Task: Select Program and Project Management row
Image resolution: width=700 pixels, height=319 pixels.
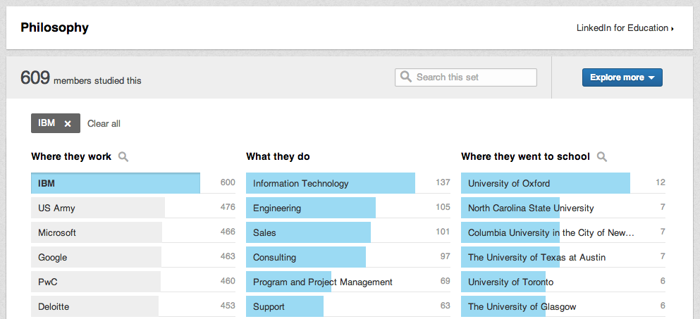Action: (x=323, y=282)
